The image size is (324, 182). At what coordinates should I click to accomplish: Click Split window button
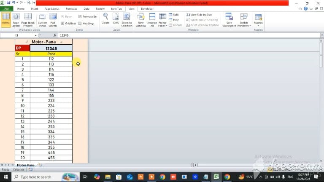pyautogui.click(x=174, y=15)
